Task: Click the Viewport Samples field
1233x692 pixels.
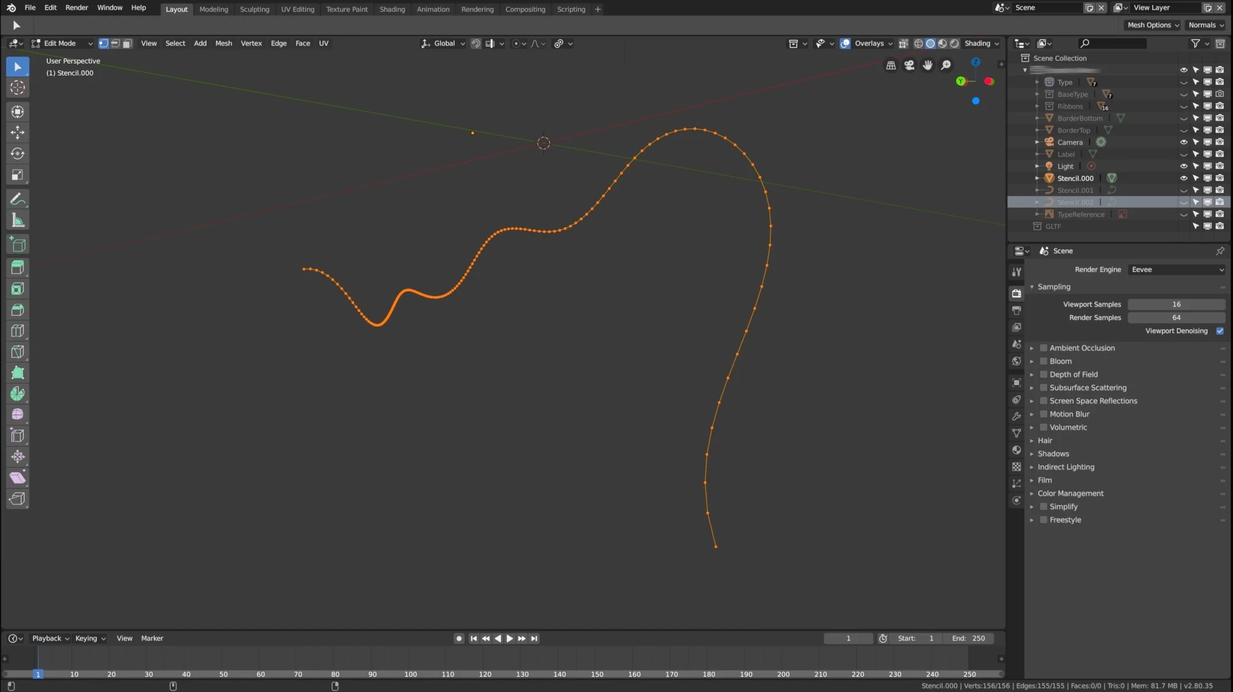Action: [x=1176, y=304]
